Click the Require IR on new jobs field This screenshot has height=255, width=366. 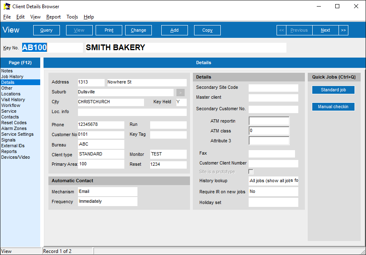[x=273, y=192]
